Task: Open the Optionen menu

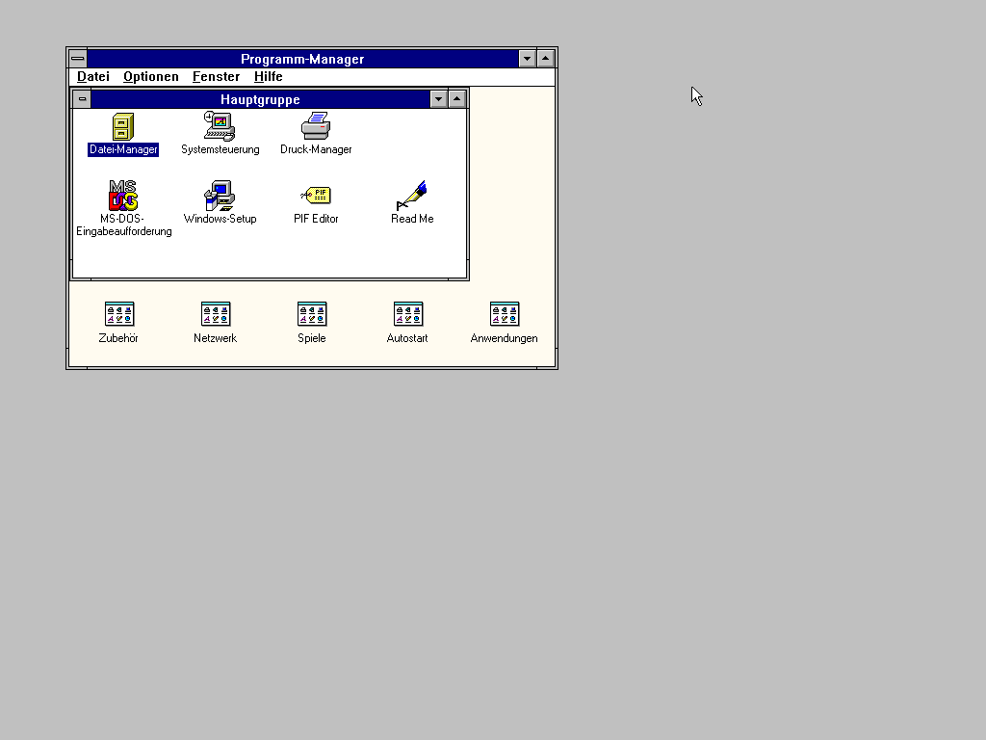Action: (151, 77)
